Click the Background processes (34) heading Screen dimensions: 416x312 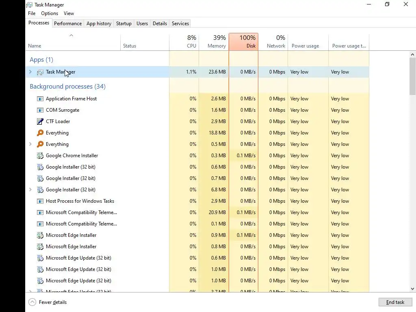68,87
